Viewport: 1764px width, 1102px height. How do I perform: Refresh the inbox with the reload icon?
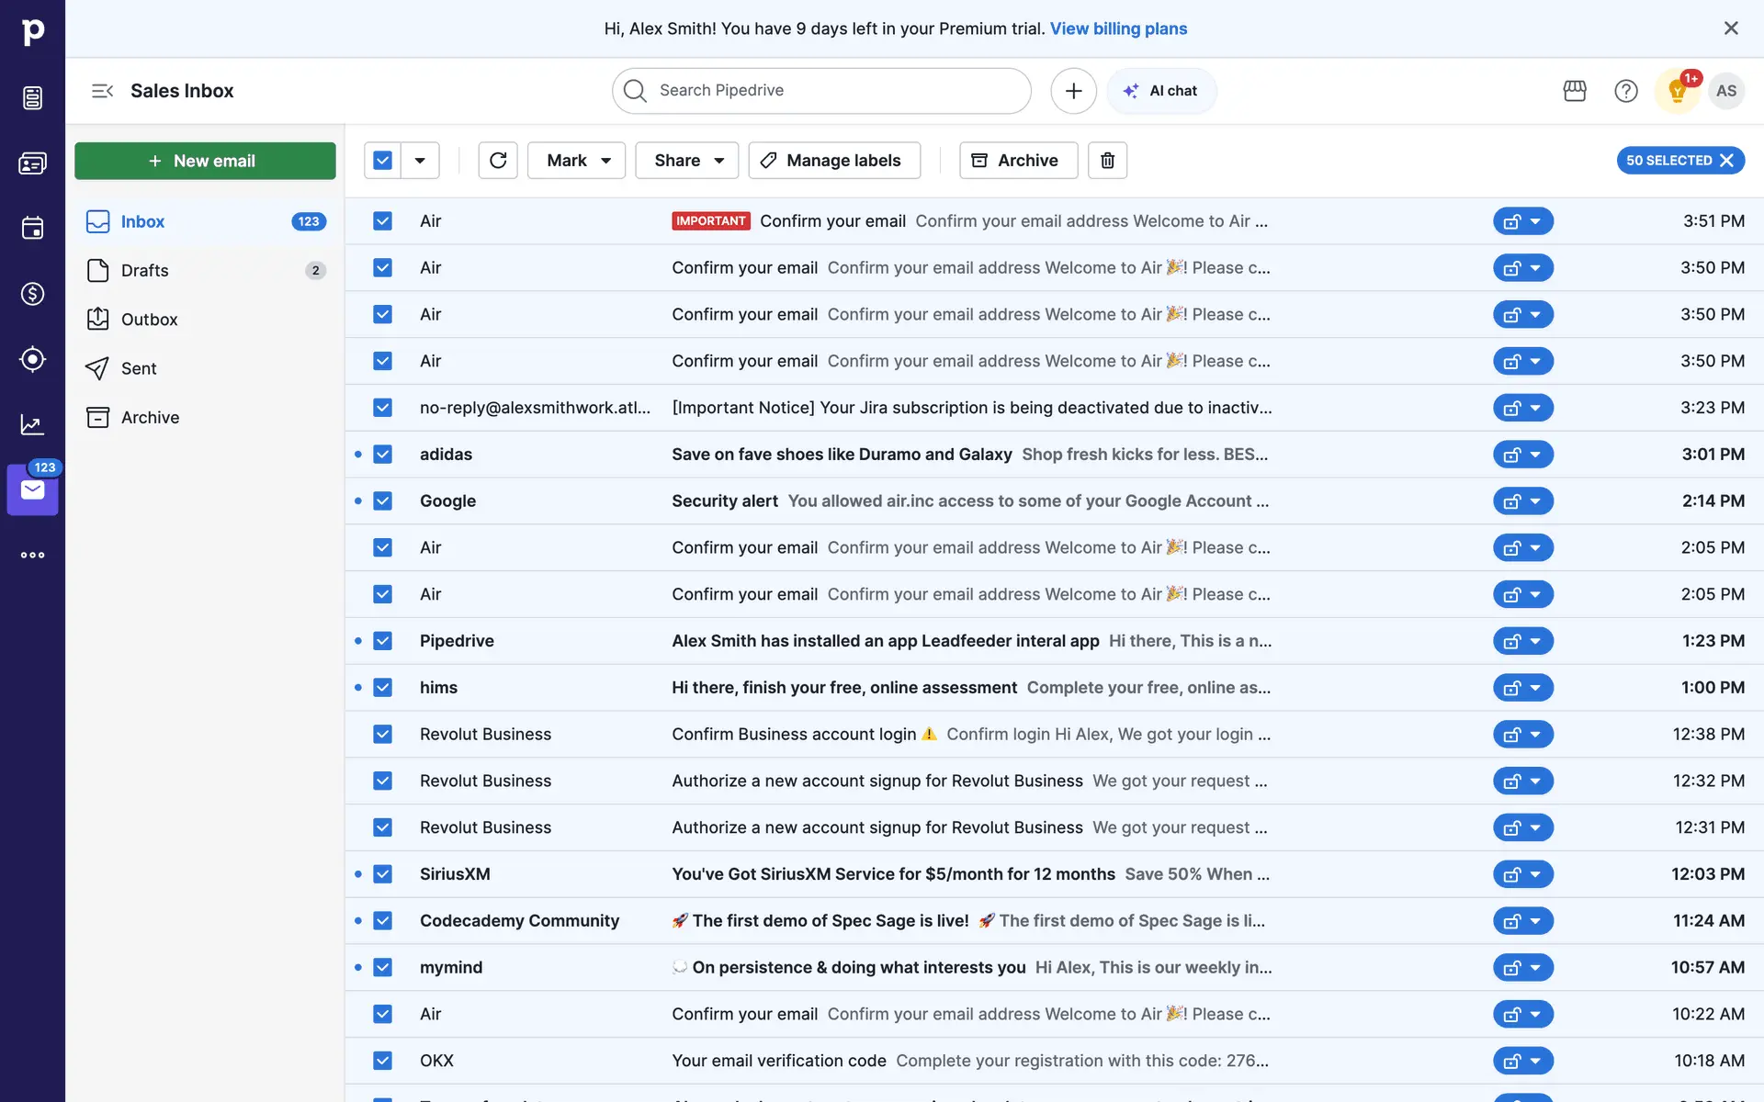coord(498,161)
